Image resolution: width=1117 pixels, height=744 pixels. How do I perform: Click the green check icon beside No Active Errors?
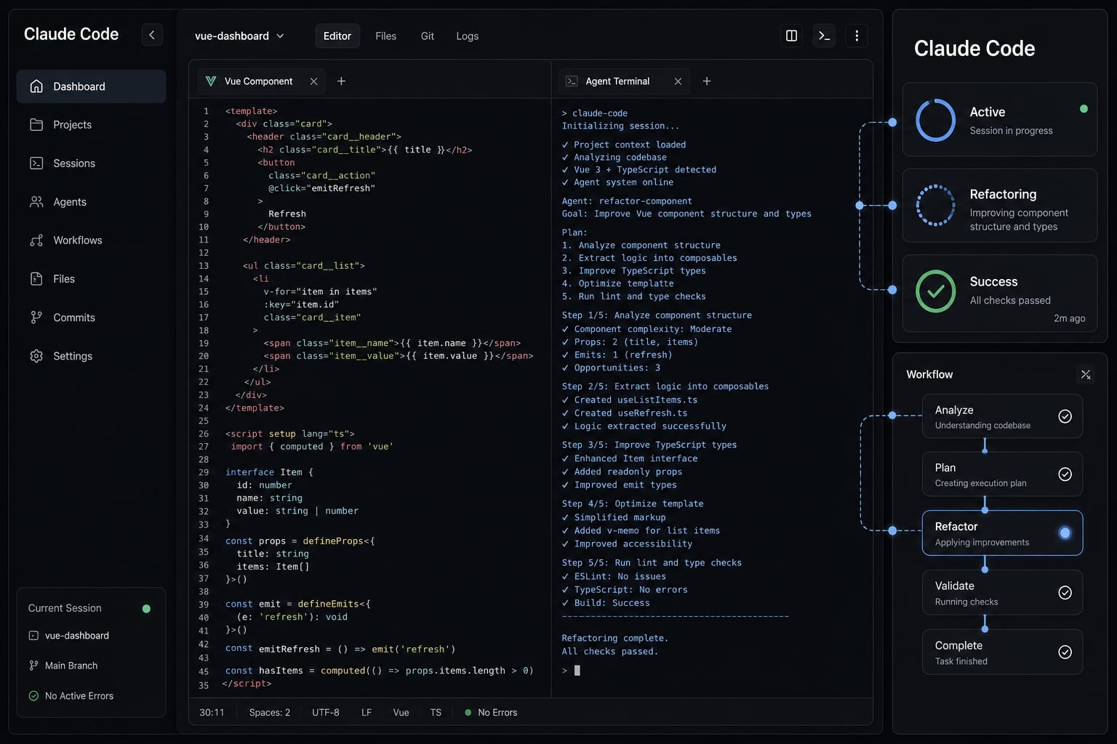click(33, 696)
